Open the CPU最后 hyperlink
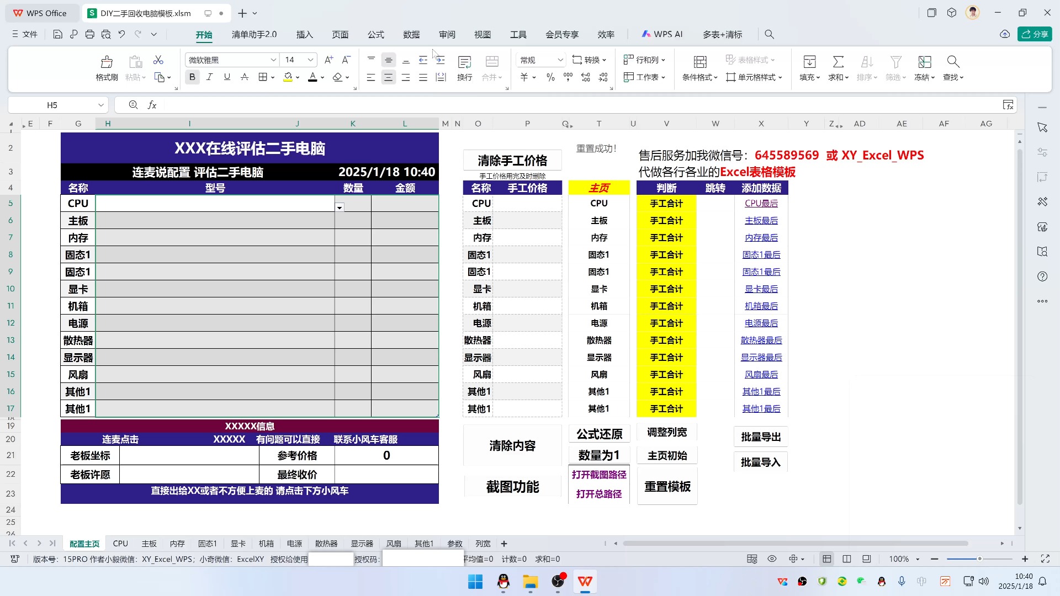The width and height of the screenshot is (1060, 596). [x=761, y=203]
